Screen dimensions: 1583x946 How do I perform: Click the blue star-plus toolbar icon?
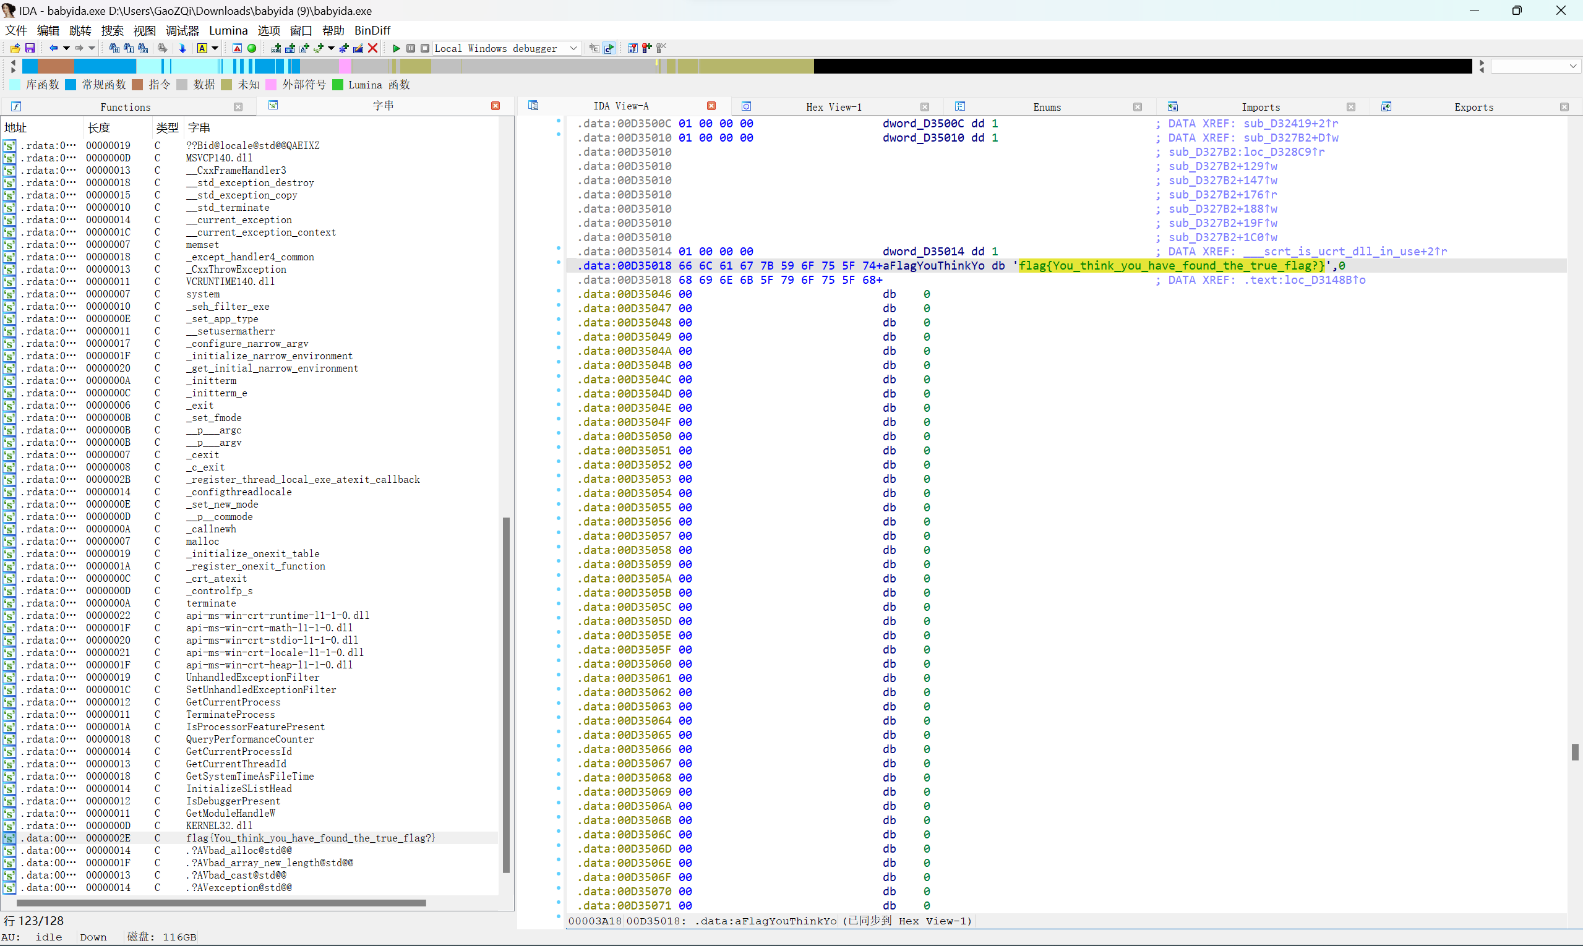point(344,48)
